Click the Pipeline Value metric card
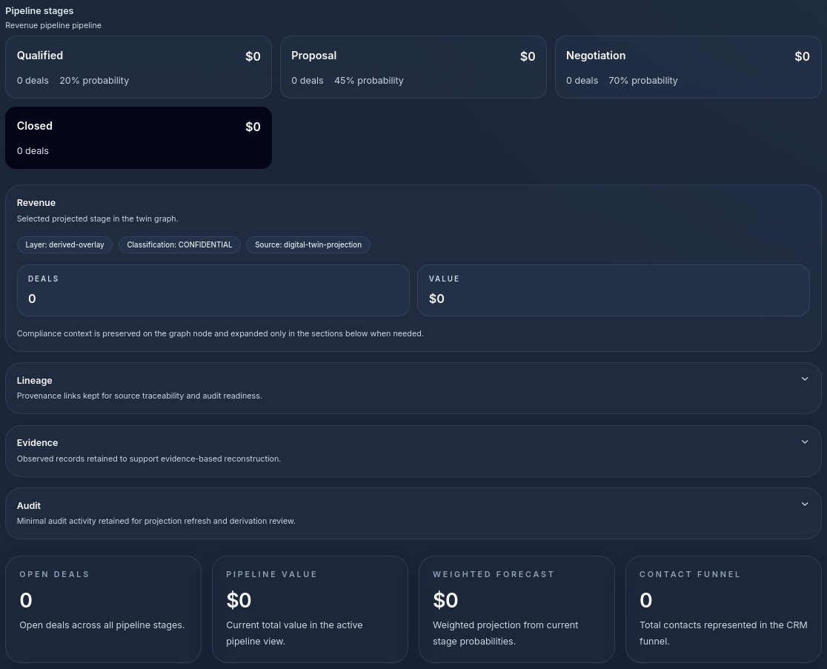827x669 pixels. pyautogui.click(x=310, y=609)
